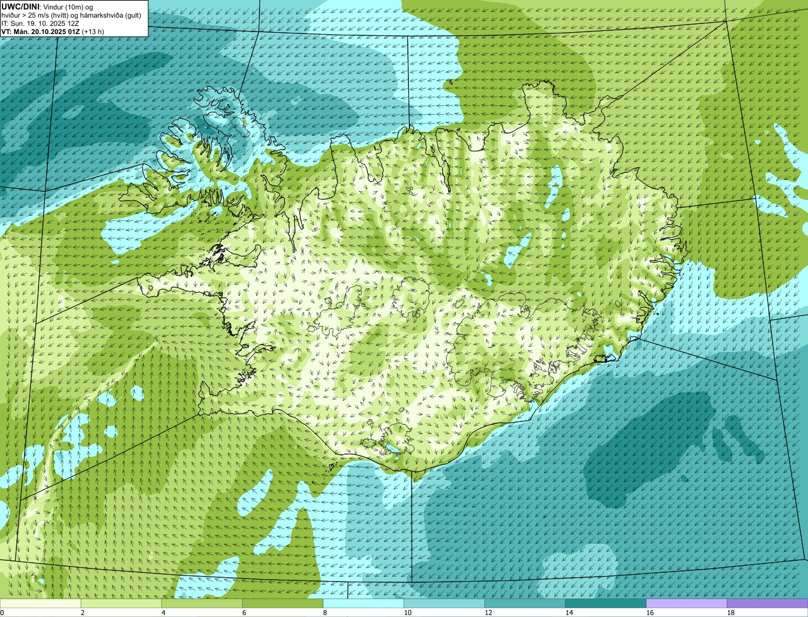Click the legend scale label '4'
808x617 pixels.
[x=163, y=613]
